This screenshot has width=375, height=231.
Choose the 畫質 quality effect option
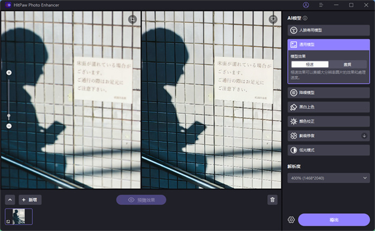(347, 64)
